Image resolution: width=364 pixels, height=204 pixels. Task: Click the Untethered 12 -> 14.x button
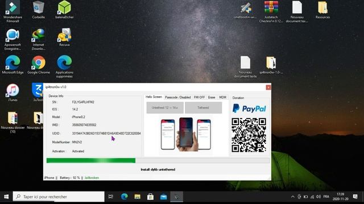pos(165,108)
